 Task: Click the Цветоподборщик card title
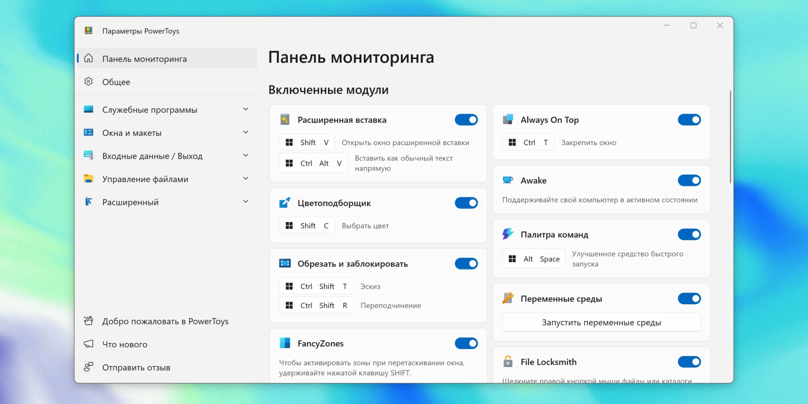(x=334, y=203)
